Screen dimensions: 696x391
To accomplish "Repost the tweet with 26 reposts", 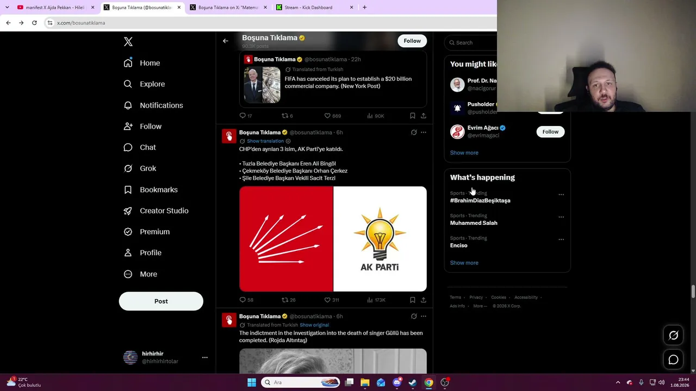I will [288, 300].
